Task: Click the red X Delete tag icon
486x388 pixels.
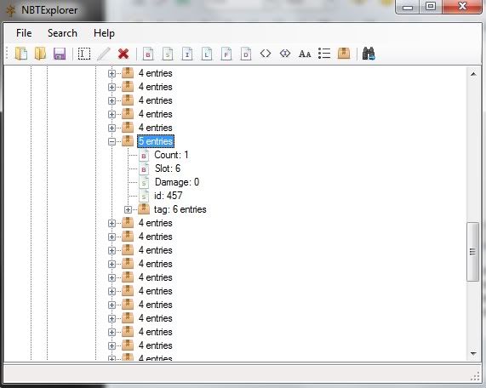Action: 123,54
